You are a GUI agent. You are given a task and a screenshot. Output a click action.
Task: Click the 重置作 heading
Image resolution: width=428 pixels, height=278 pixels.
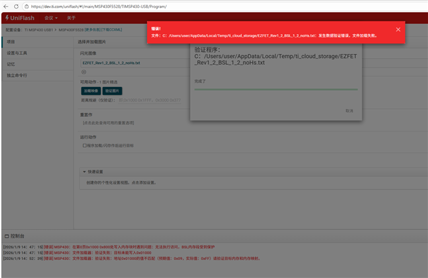[86, 115]
